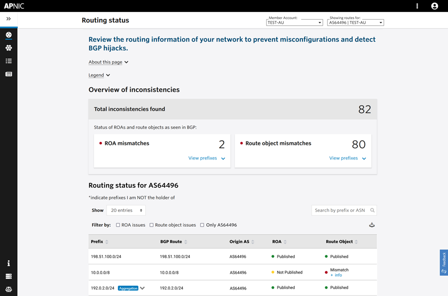The height and width of the screenshot is (296, 448).
Task: Change the Show 20 entries dropdown
Action: pyautogui.click(x=126, y=210)
